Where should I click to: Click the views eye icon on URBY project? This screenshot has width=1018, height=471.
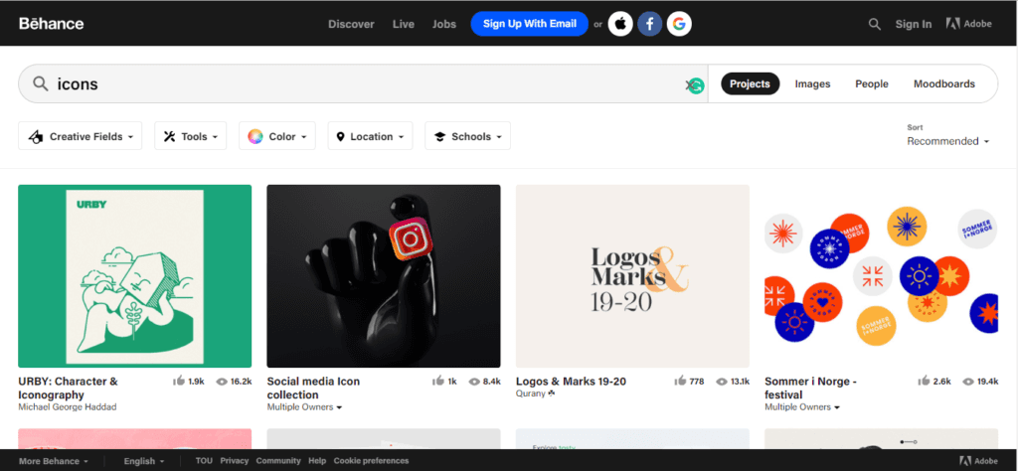point(222,382)
